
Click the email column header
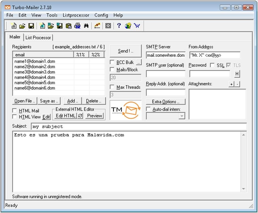click(43, 55)
